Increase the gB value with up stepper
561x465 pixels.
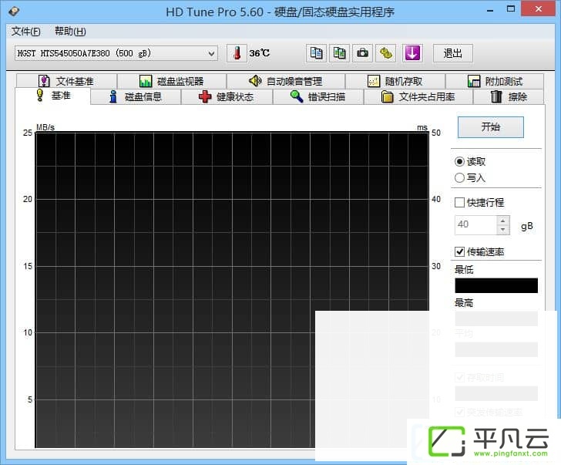tap(502, 221)
